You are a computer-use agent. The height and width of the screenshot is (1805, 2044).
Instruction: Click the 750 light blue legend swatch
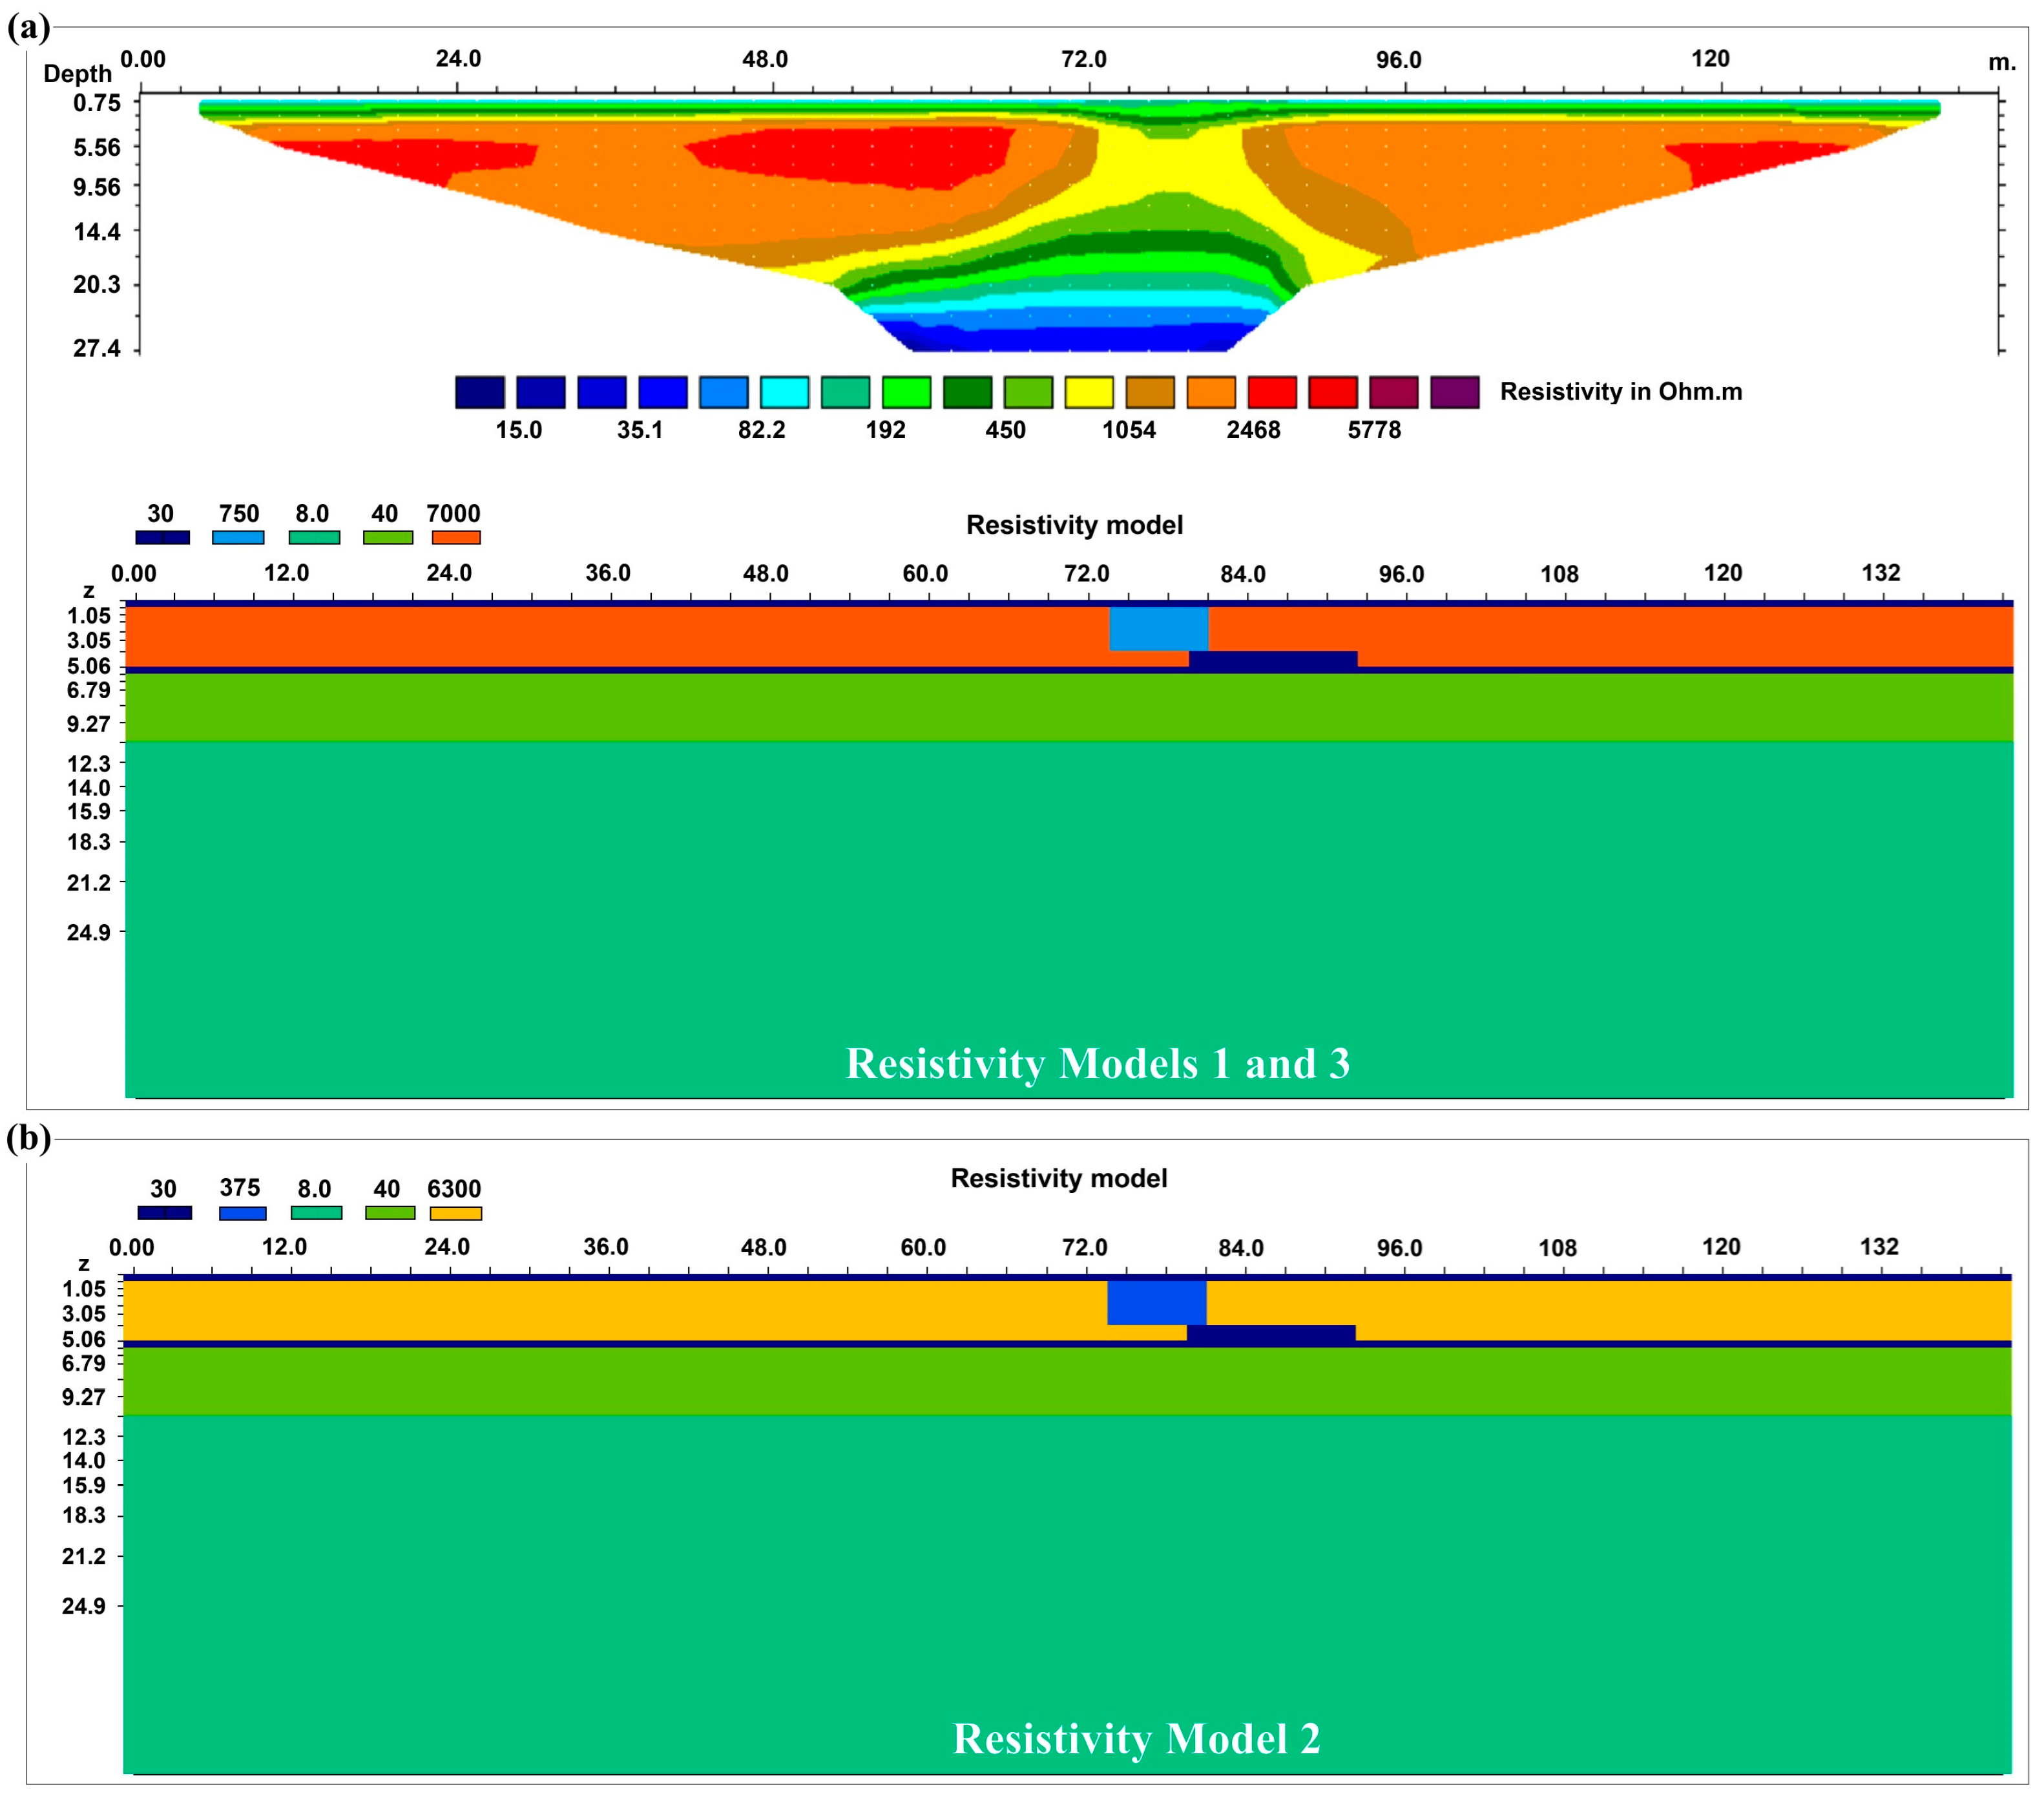[238, 537]
